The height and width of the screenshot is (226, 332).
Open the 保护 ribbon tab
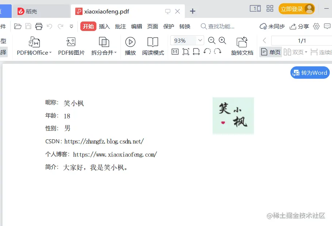pyautogui.click(x=169, y=26)
